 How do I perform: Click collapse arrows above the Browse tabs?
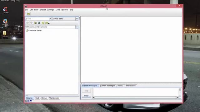[27, 95]
